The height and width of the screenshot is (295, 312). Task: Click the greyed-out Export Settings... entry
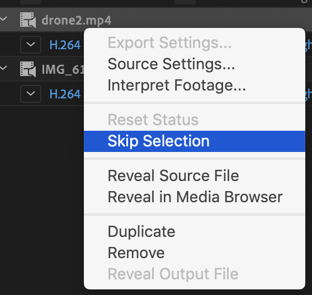(169, 42)
